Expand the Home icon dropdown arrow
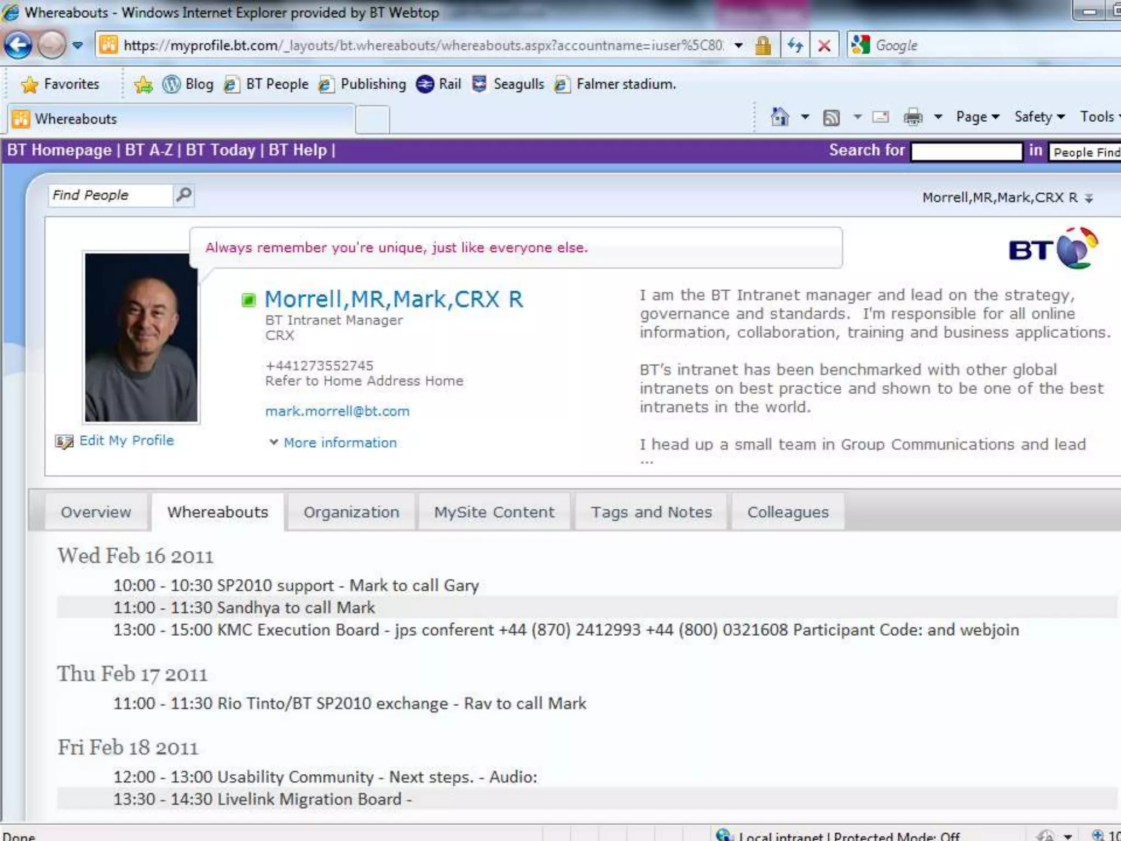 coord(805,117)
